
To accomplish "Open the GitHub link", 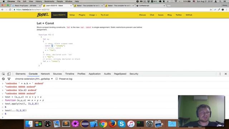I will click(x=189, y=15).
